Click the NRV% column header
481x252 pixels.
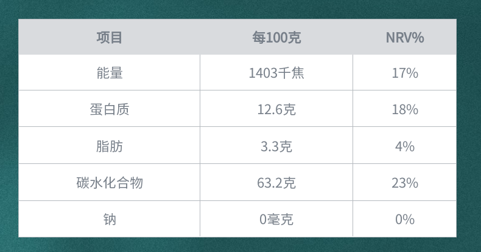point(405,38)
